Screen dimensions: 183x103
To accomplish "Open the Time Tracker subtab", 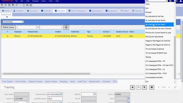I will [x=7, y=81].
